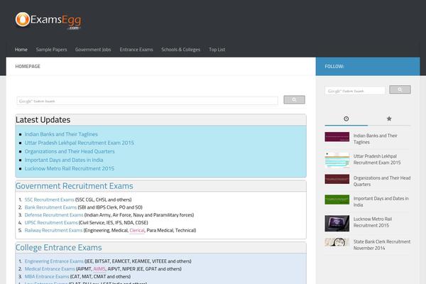The width and height of the screenshot is (426, 284).
Task: Open SSC Recruitment Exams link
Action: coord(49,200)
